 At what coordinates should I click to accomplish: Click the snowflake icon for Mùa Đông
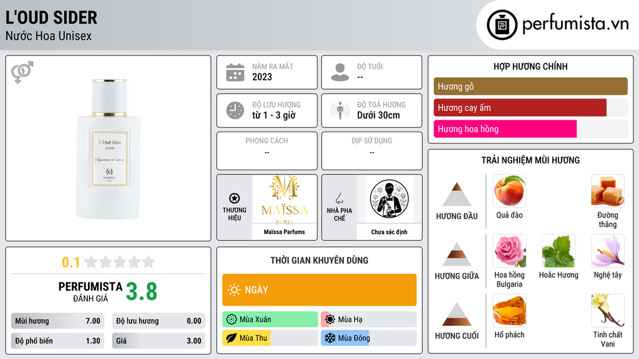(x=330, y=338)
